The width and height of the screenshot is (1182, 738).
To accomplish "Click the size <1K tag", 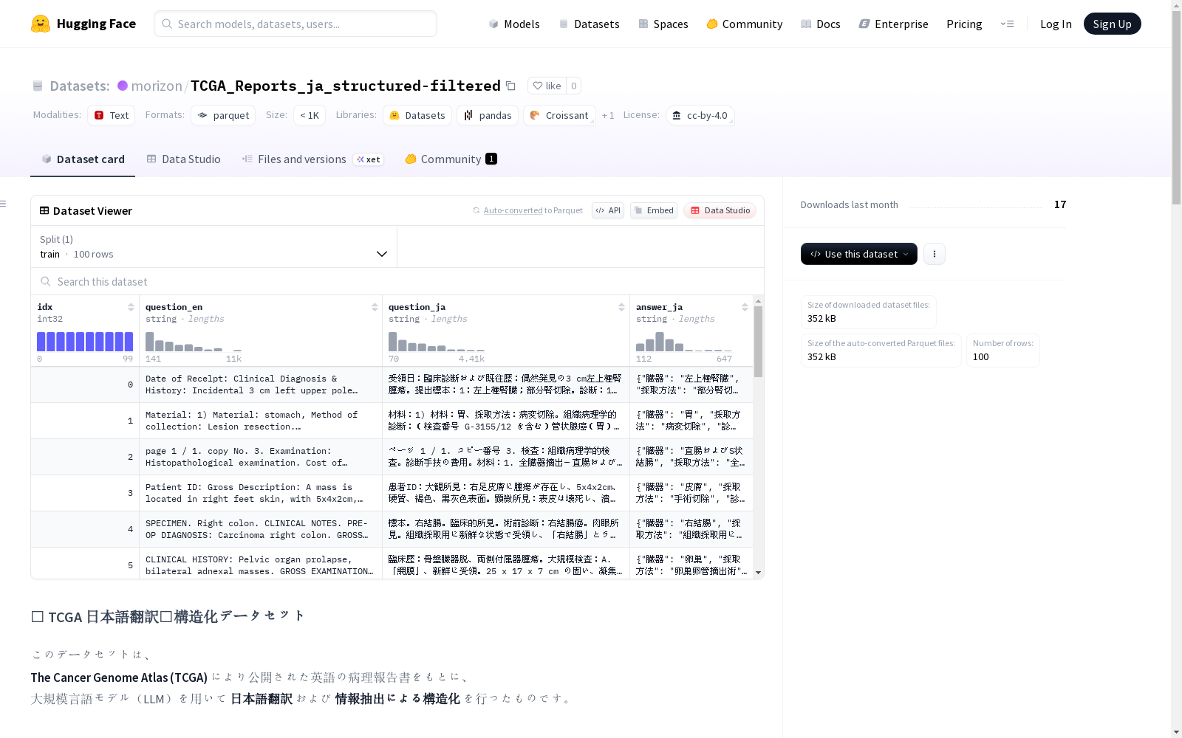I will tap(310, 115).
